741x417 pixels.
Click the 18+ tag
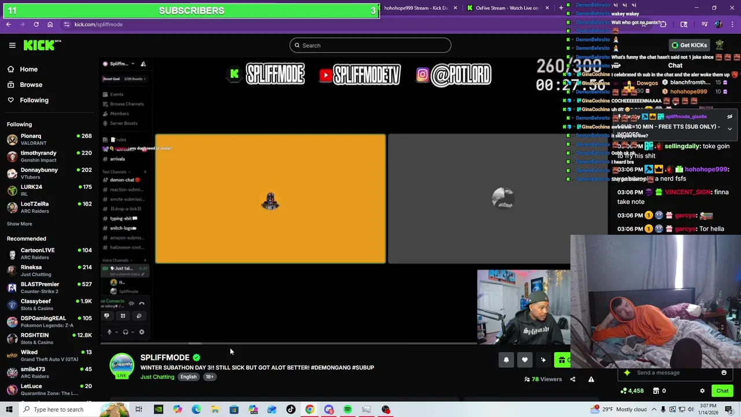point(210,377)
